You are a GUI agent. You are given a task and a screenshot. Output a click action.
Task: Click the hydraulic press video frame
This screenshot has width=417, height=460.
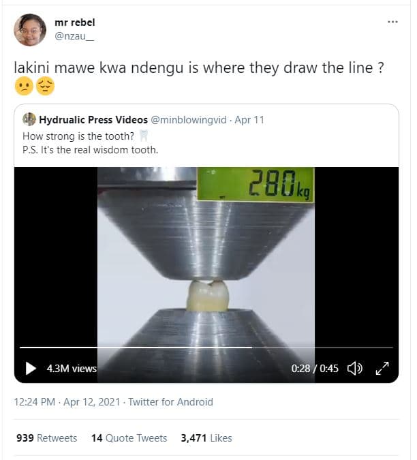(206, 259)
